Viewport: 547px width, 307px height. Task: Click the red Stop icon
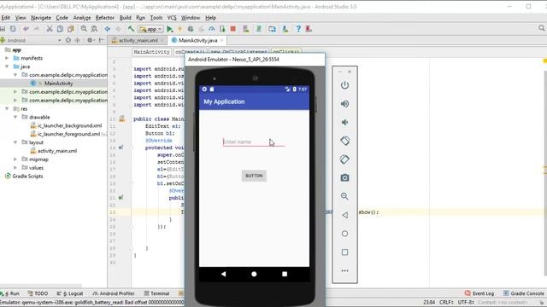click(233, 29)
